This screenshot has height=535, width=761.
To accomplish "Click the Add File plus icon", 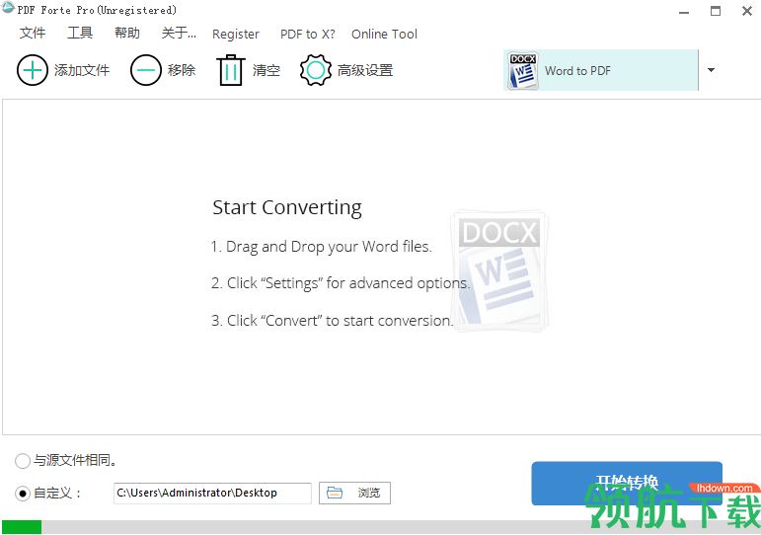I will click(32, 70).
